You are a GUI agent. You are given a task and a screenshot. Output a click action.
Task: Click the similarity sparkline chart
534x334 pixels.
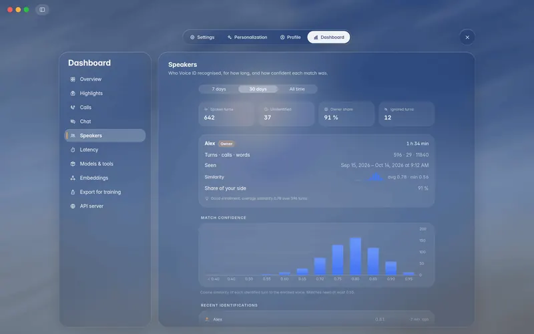[x=370, y=177]
